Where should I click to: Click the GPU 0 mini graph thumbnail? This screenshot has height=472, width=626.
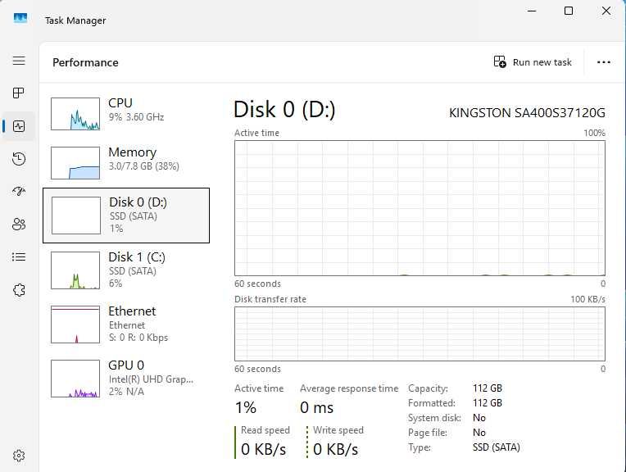[75, 378]
